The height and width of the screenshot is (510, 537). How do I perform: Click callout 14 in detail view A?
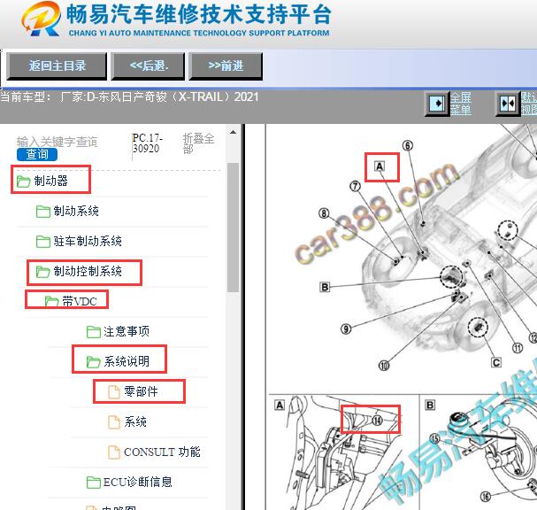[x=377, y=421]
